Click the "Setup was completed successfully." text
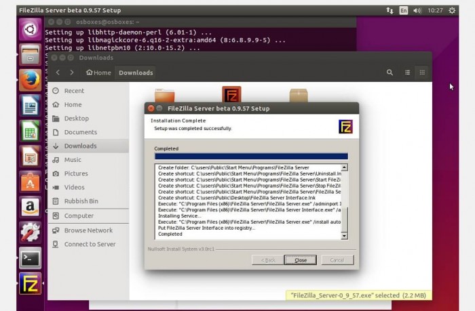 (193, 129)
